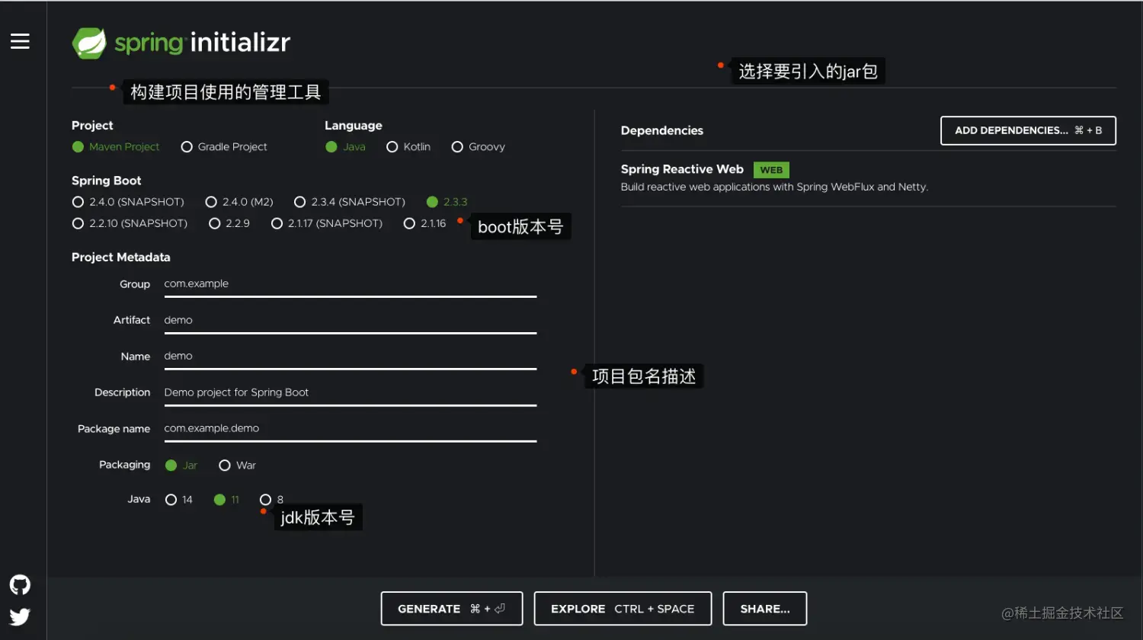Viewport: 1143px width, 640px height.
Task: Click the initializr title text
Action: coord(240,42)
